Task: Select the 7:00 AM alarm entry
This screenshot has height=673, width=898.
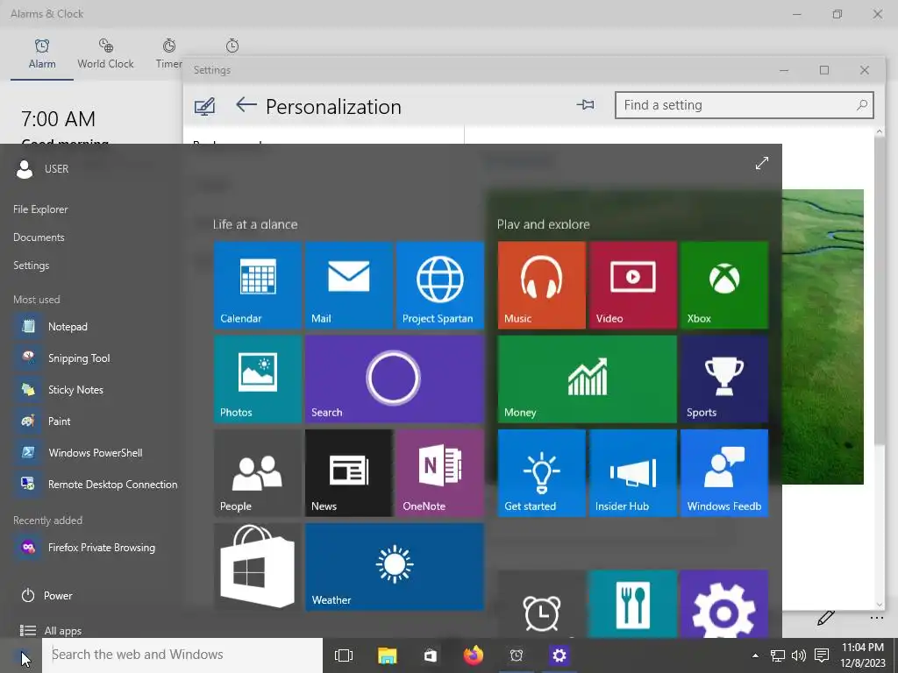Action: (x=59, y=119)
